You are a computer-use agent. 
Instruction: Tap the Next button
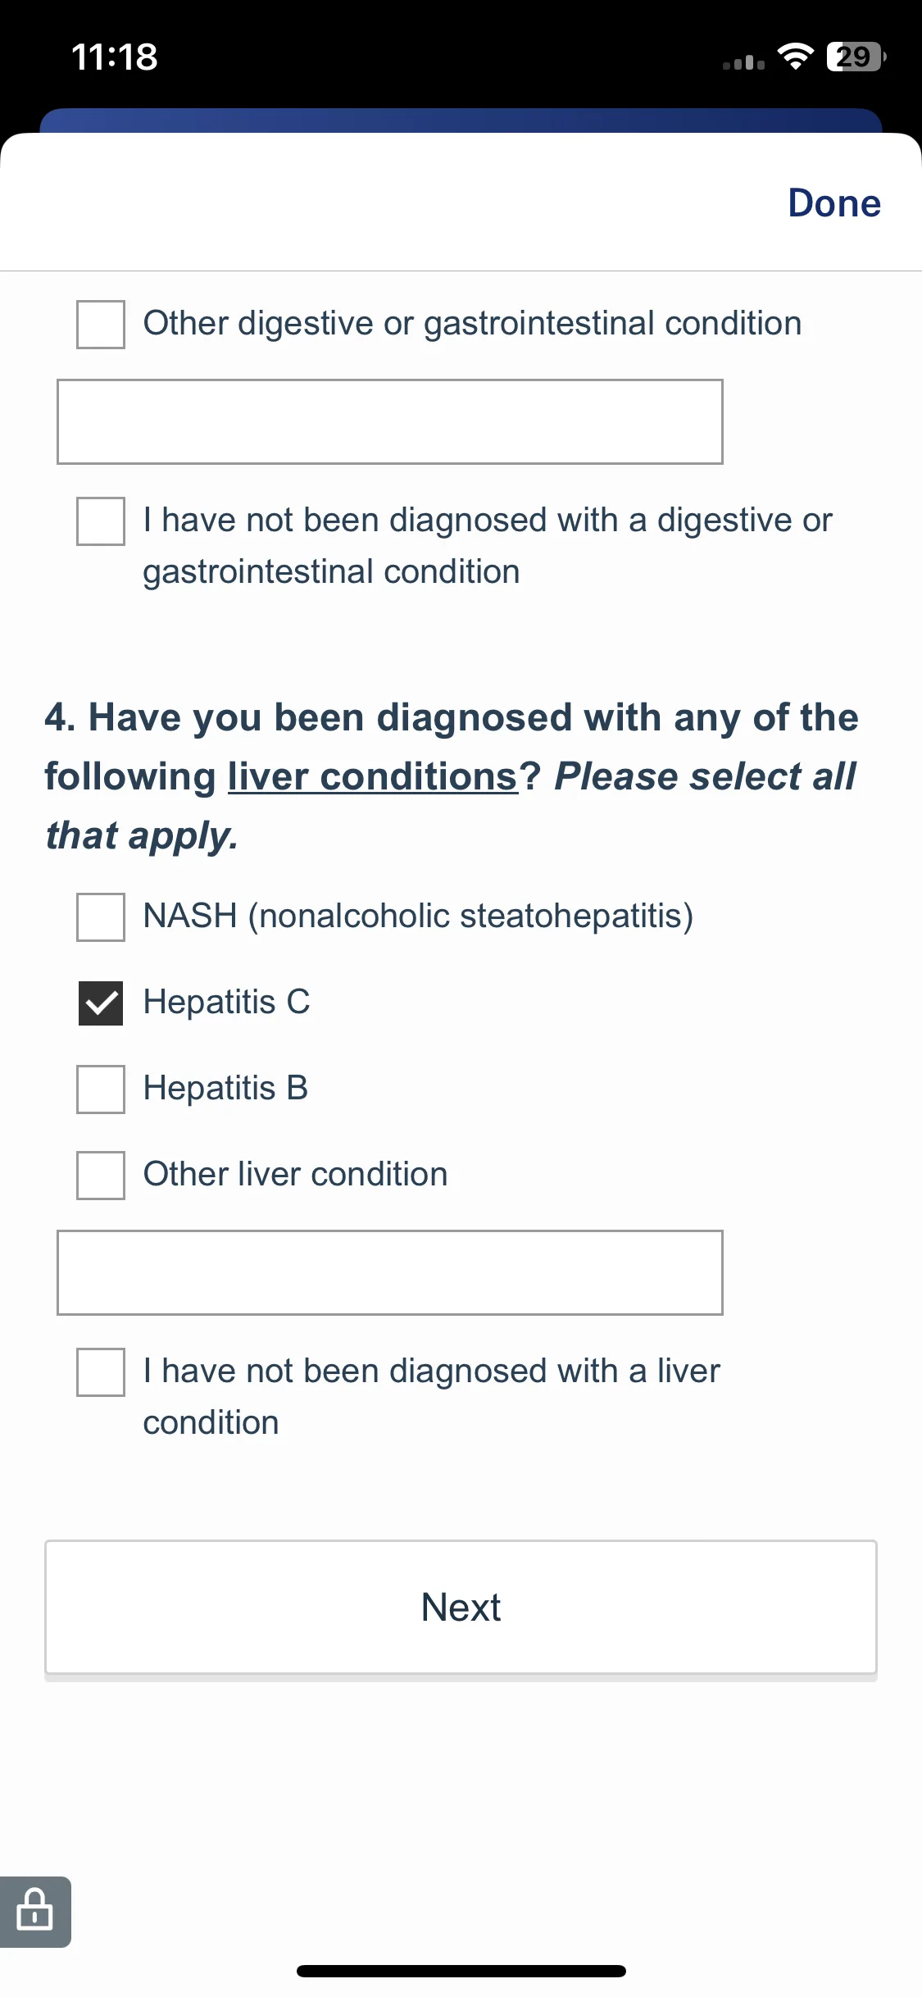[461, 1607]
